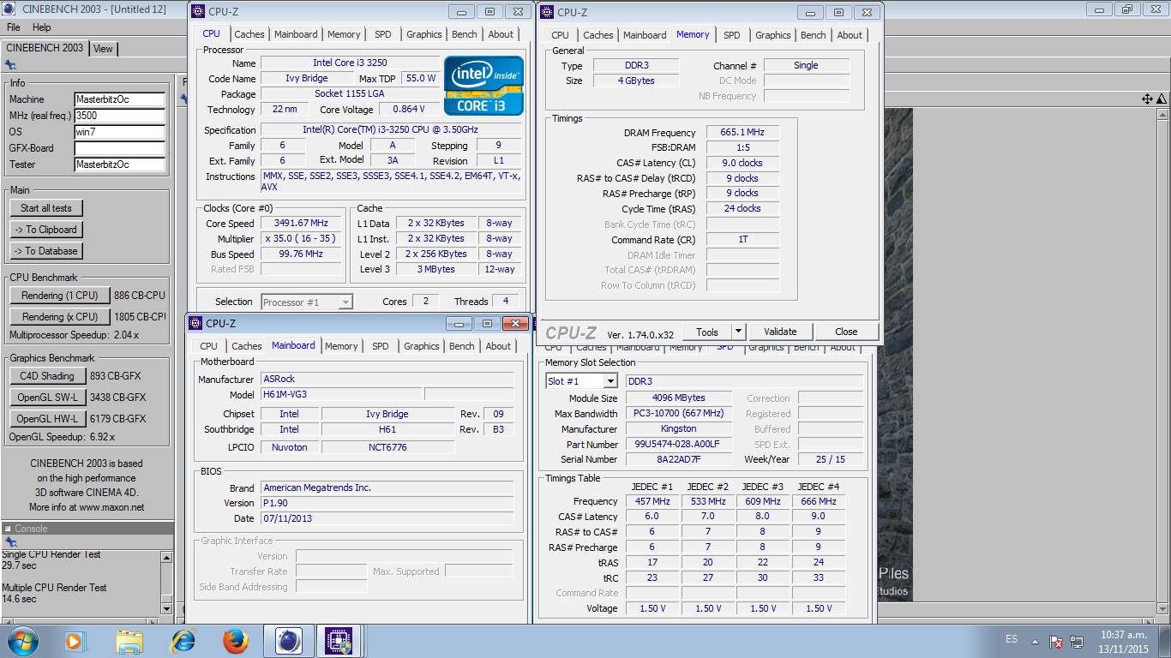
Task: Click the -> To Database button
Action: click(x=46, y=251)
